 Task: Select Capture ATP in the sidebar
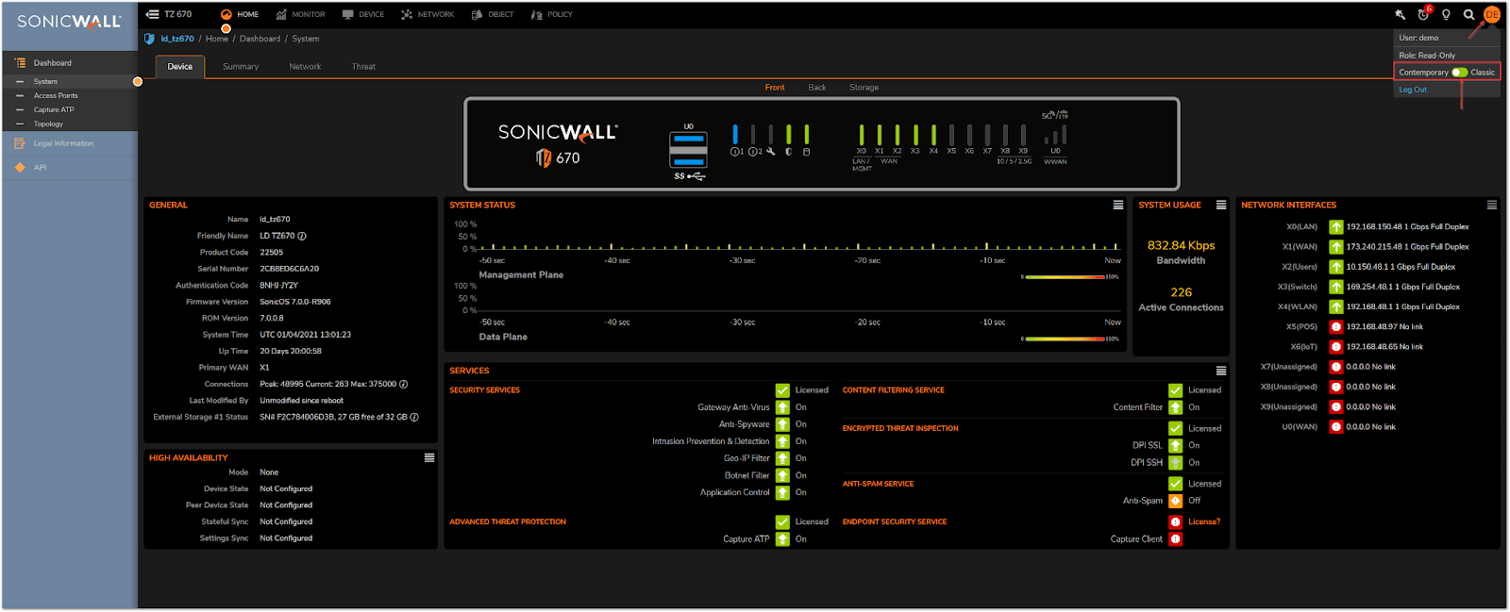(x=54, y=110)
